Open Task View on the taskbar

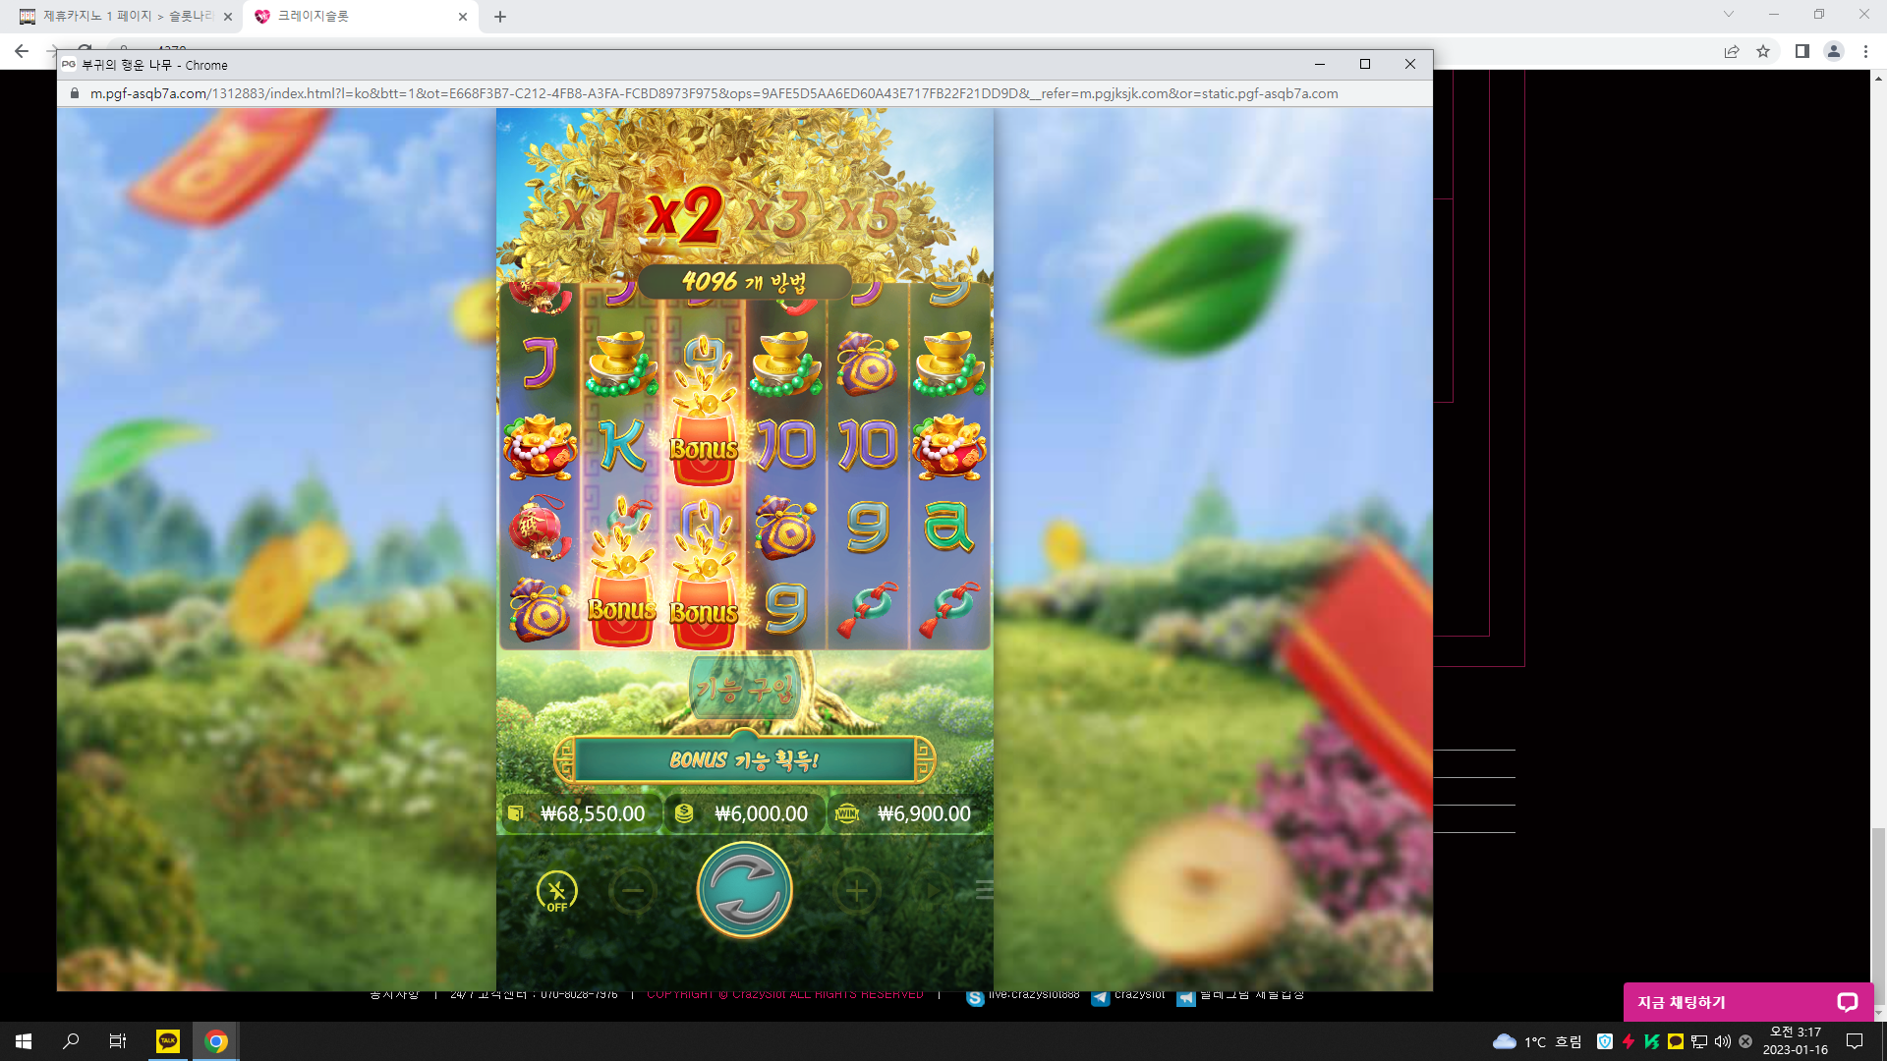click(x=118, y=1041)
